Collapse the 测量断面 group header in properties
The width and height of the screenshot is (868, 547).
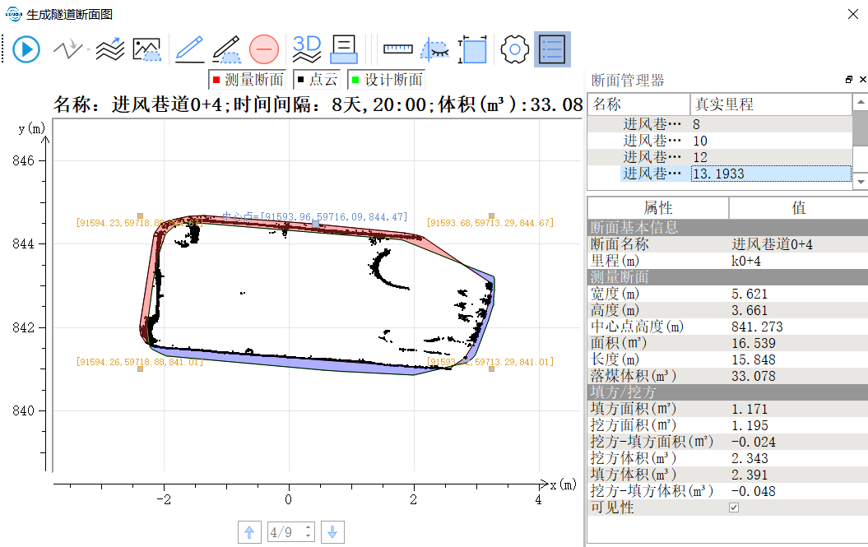[x=727, y=277]
